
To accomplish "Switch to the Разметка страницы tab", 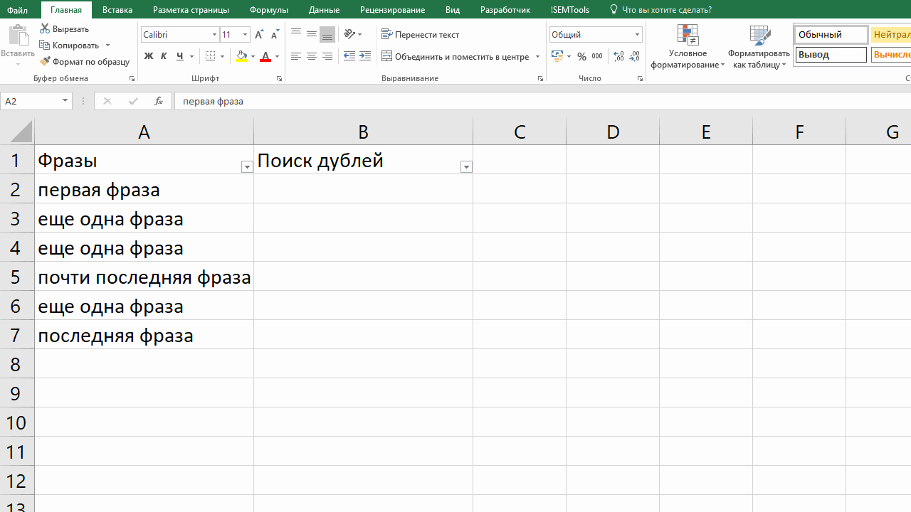I will tap(191, 10).
